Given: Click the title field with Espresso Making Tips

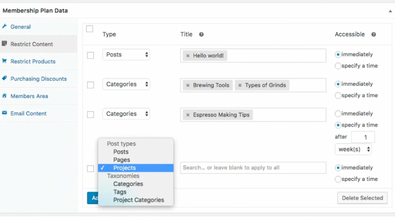Looking at the screenshot, I should pyautogui.click(x=253, y=115).
